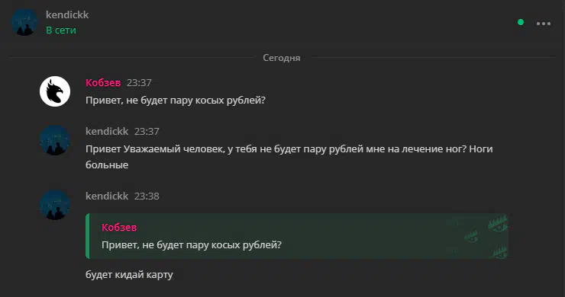Viewport: 565px width, 297px height.
Task: Click the 23:37 timestamp next to kendickk
Action: pyautogui.click(x=147, y=131)
